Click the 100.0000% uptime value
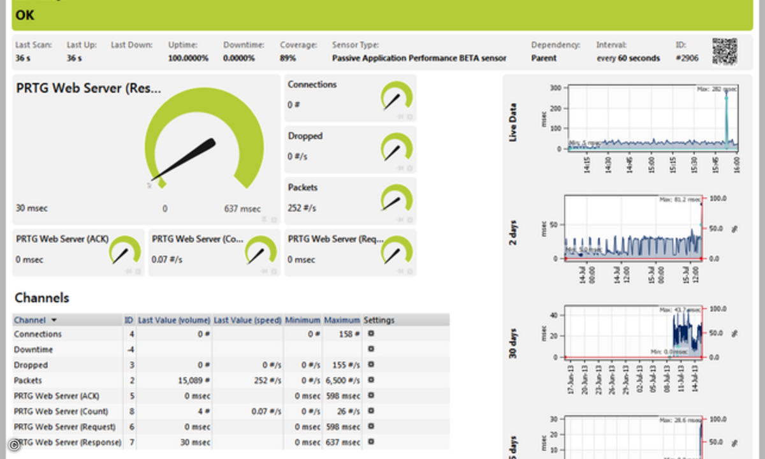765x459 pixels. [x=188, y=58]
